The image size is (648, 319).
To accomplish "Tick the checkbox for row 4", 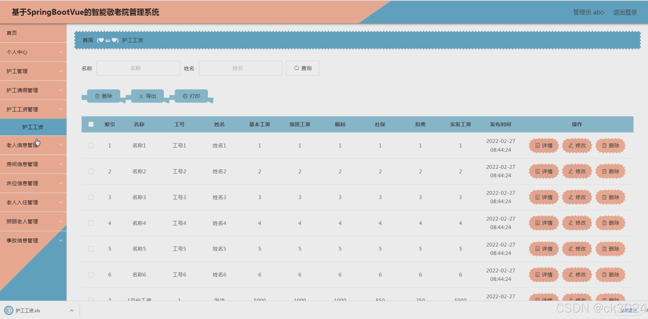I will coord(91,223).
